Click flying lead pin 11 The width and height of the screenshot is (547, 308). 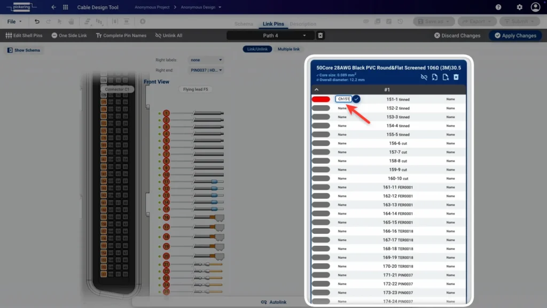(167, 182)
